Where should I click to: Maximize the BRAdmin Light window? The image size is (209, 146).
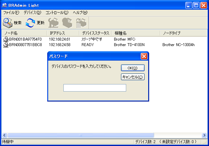(x=196, y=5)
